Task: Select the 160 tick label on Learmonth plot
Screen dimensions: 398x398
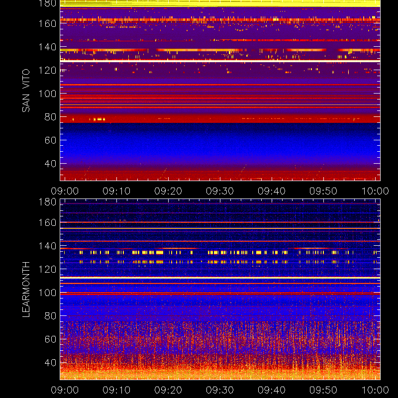Action: point(47,222)
